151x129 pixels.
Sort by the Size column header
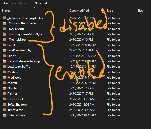pyautogui.click(x=140, y=11)
